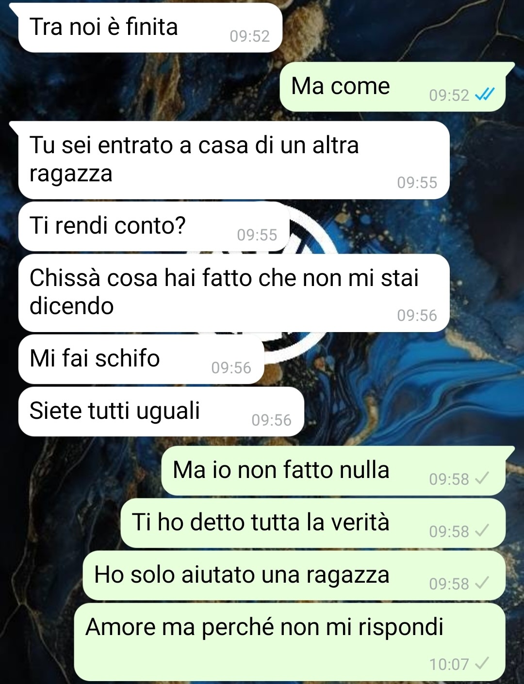
Task: Select 'Ti ho detto tutta la verità' message
Action: (x=313, y=523)
